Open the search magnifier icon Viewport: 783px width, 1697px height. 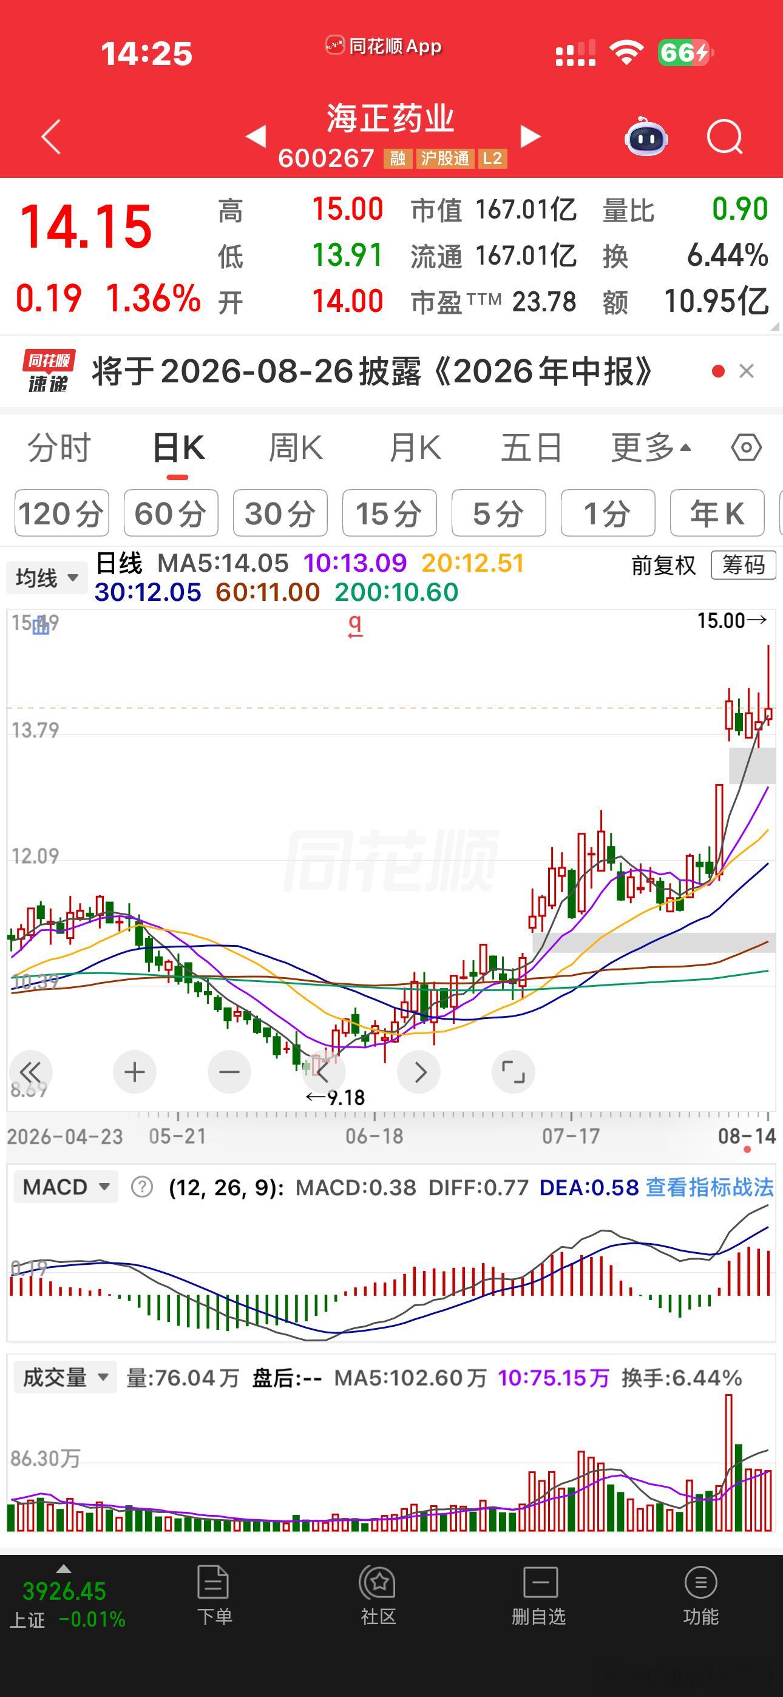[x=724, y=137]
